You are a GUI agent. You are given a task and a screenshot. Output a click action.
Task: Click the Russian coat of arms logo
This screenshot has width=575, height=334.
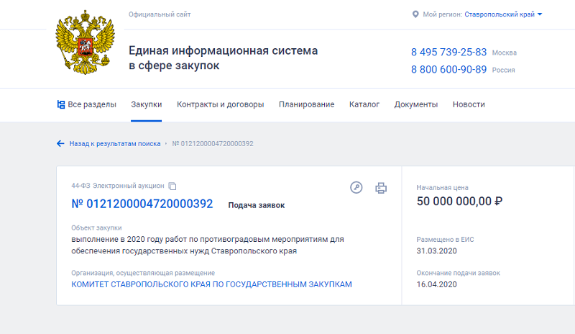click(86, 46)
